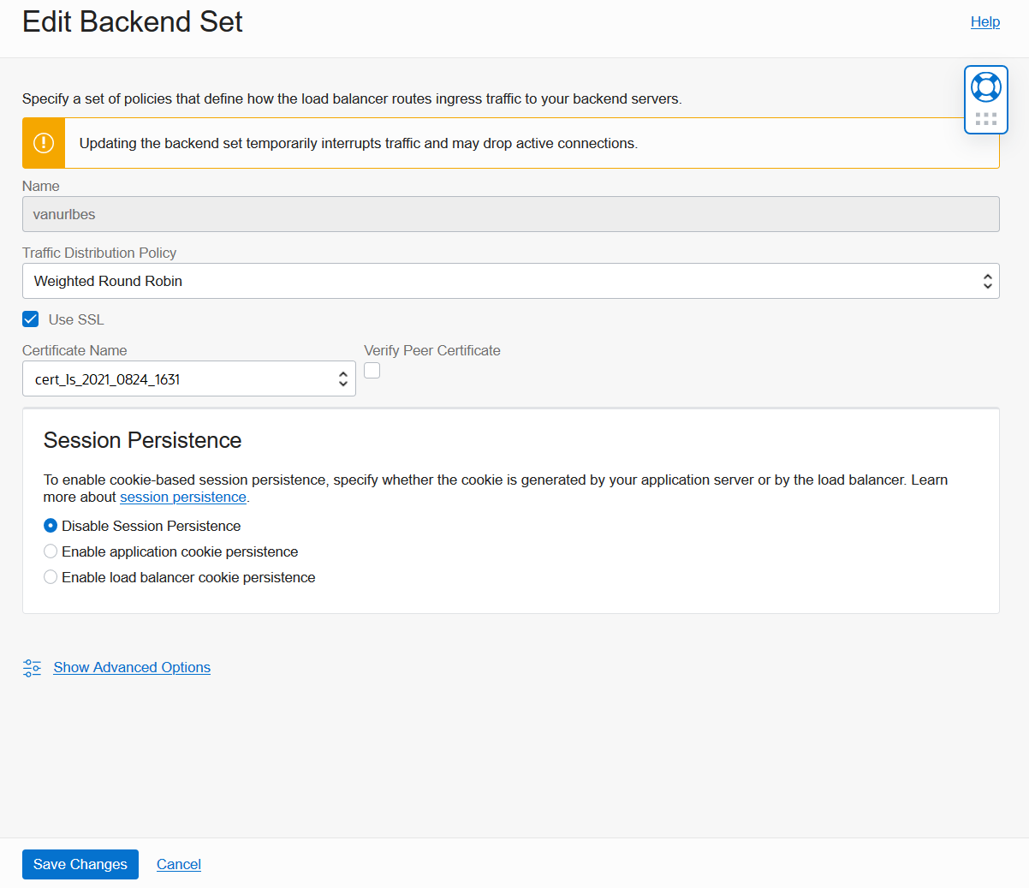The width and height of the screenshot is (1029, 888).
Task: Enable Verify Peer Certificate
Action: click(x=372, y=370)
